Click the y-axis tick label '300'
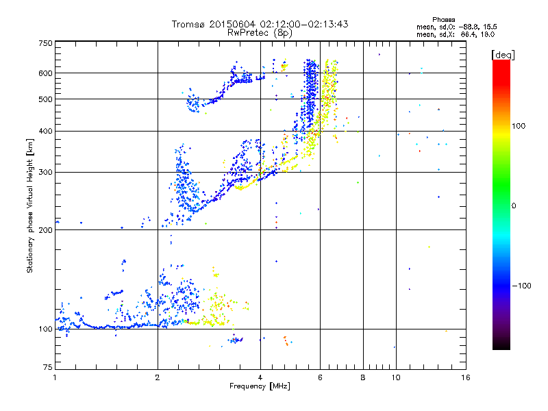 (x=45, y=173)
